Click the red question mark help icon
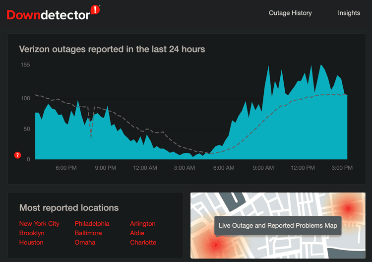The image size is (372, 262). (17, 155)
